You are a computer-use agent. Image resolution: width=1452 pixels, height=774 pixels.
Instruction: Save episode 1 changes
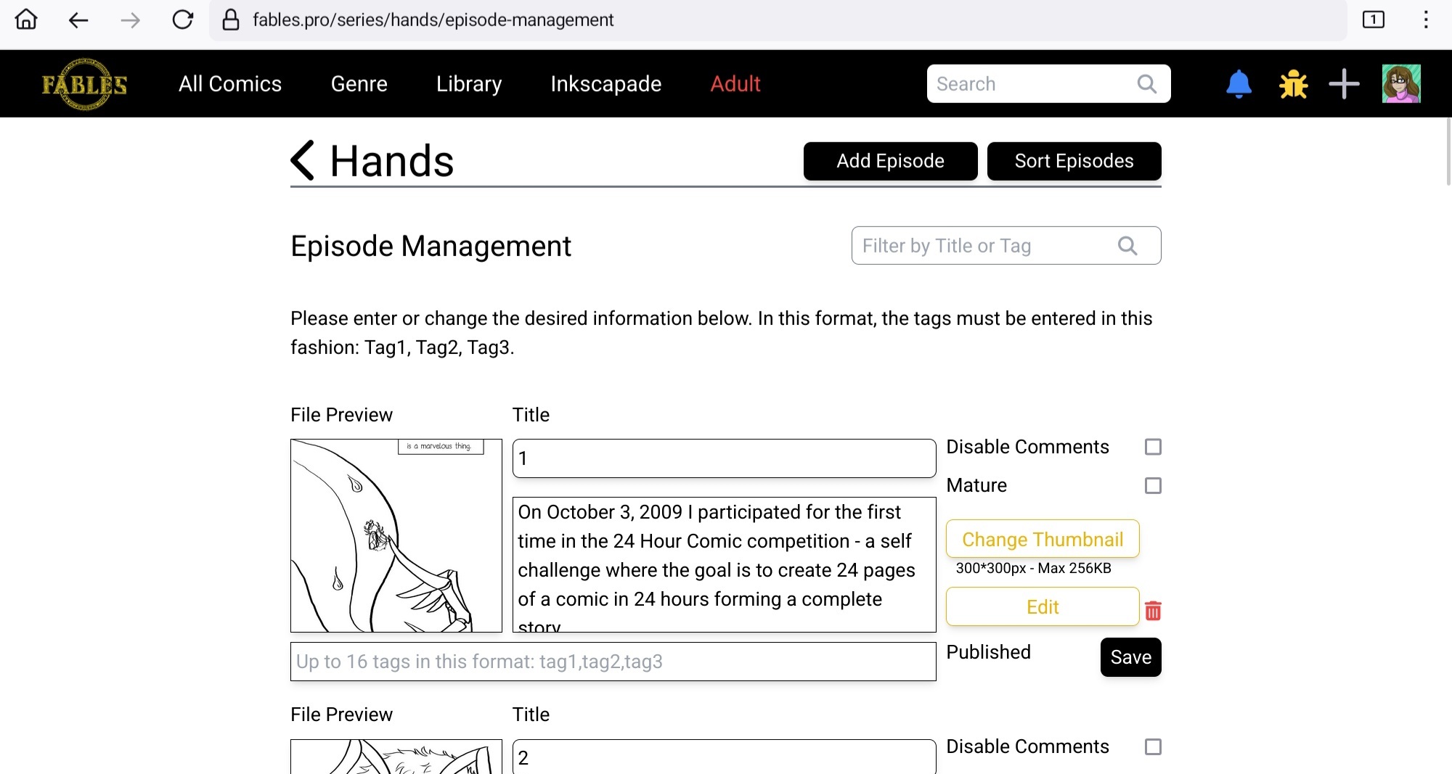pos(1130,657)
